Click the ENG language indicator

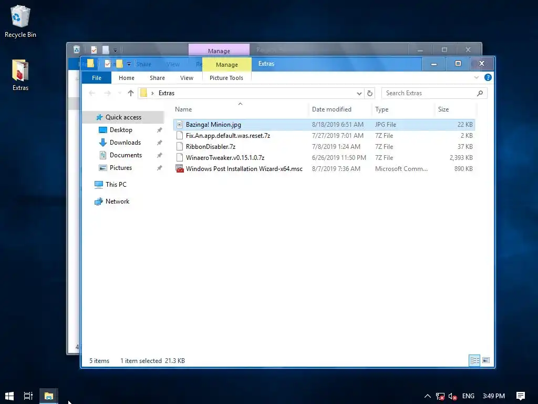[x=468, y=396]
